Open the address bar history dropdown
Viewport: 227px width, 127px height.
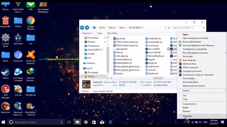pyautogui.click(x=166, y=28)
